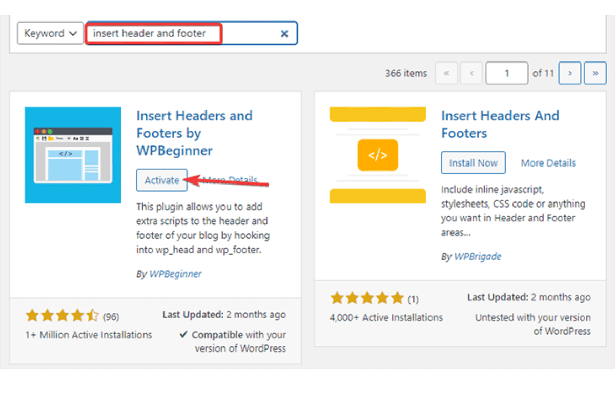615x410 pixels.
Task: Go to the next results page
Action: pyautogui.click(x=569, y=73)
